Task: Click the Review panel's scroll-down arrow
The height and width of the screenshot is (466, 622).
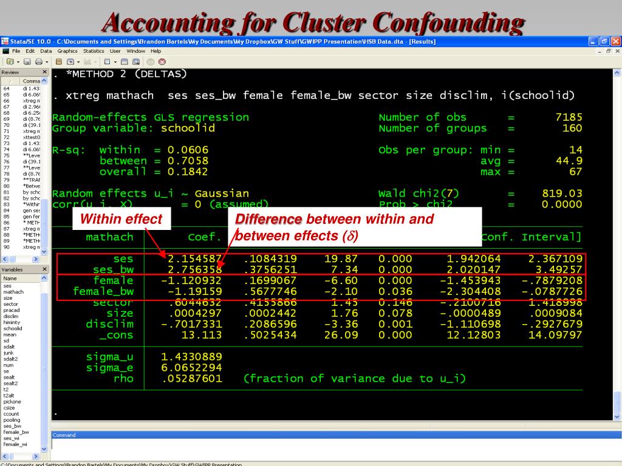Action: (44, 252)
